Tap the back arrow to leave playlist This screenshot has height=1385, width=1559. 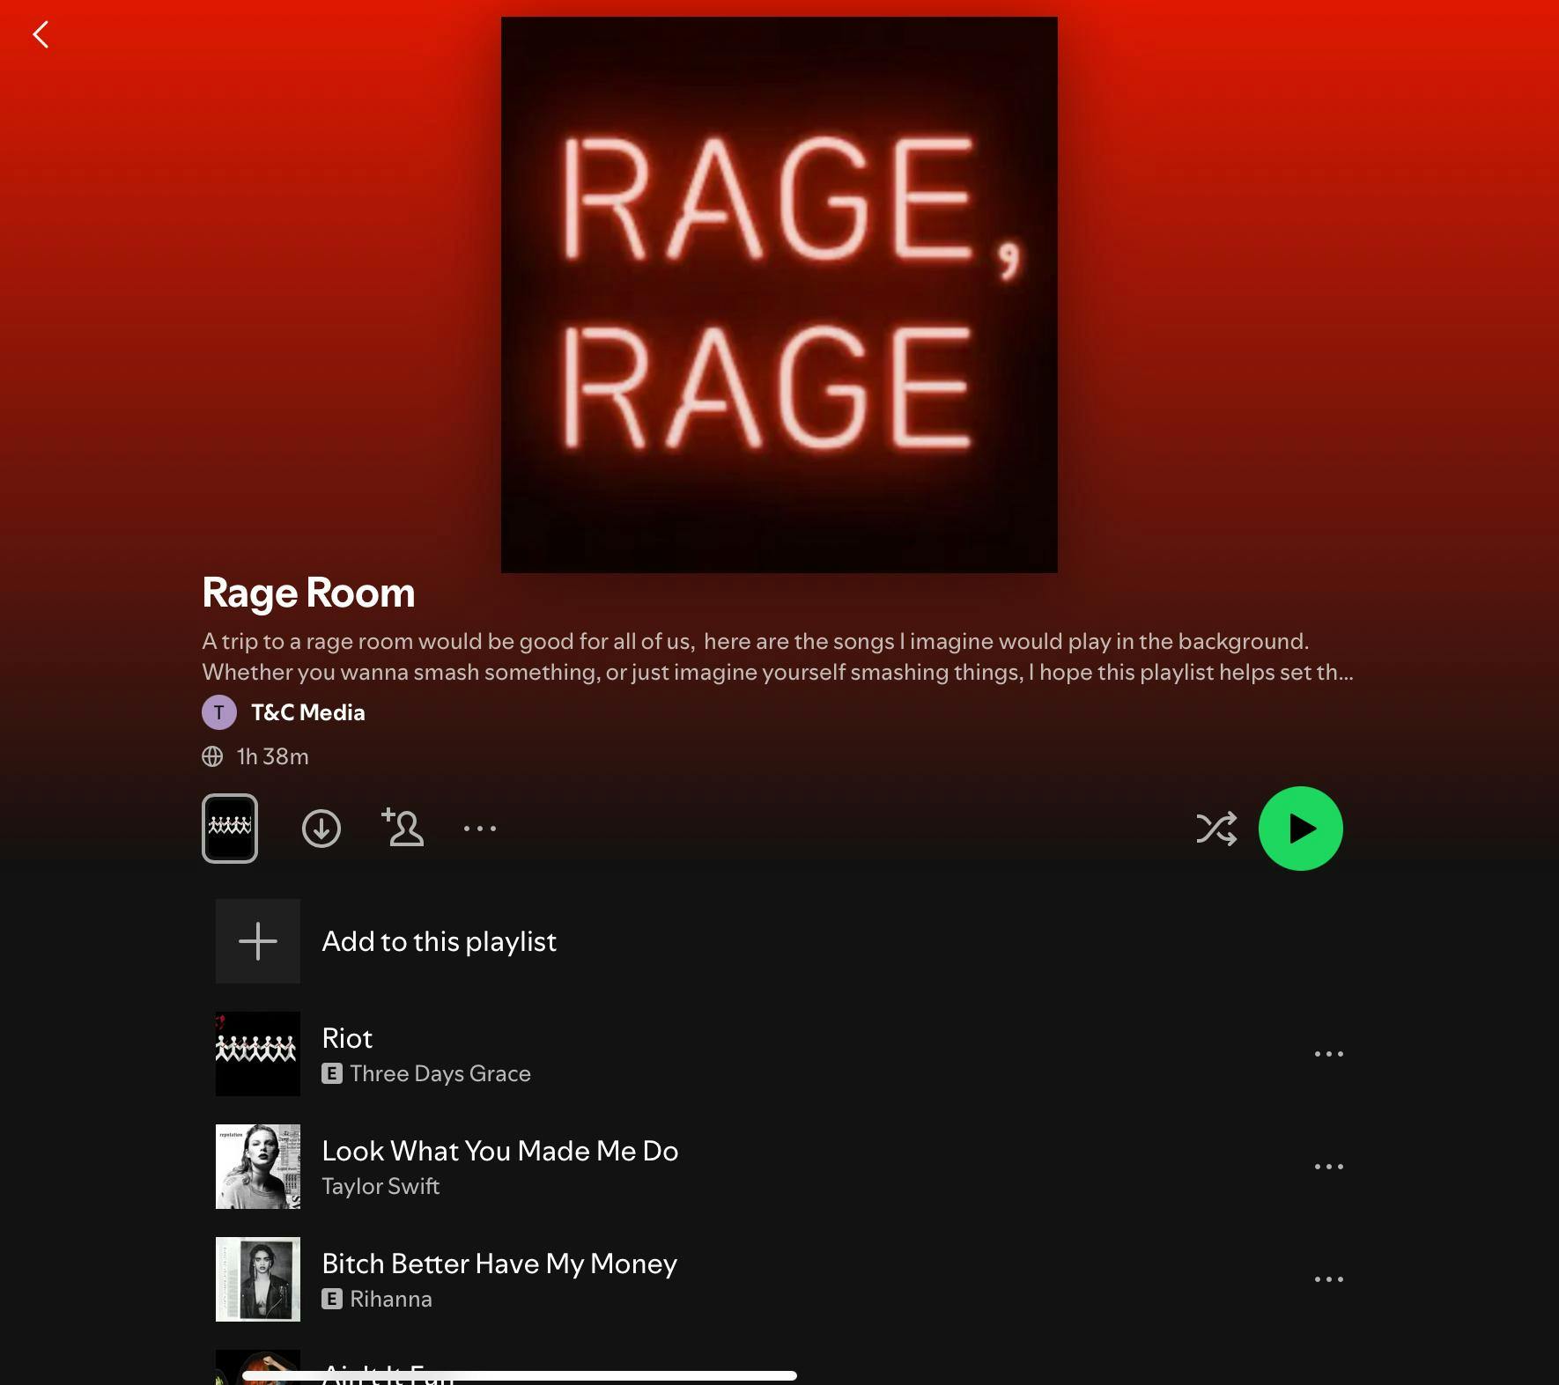click(41, 35)
